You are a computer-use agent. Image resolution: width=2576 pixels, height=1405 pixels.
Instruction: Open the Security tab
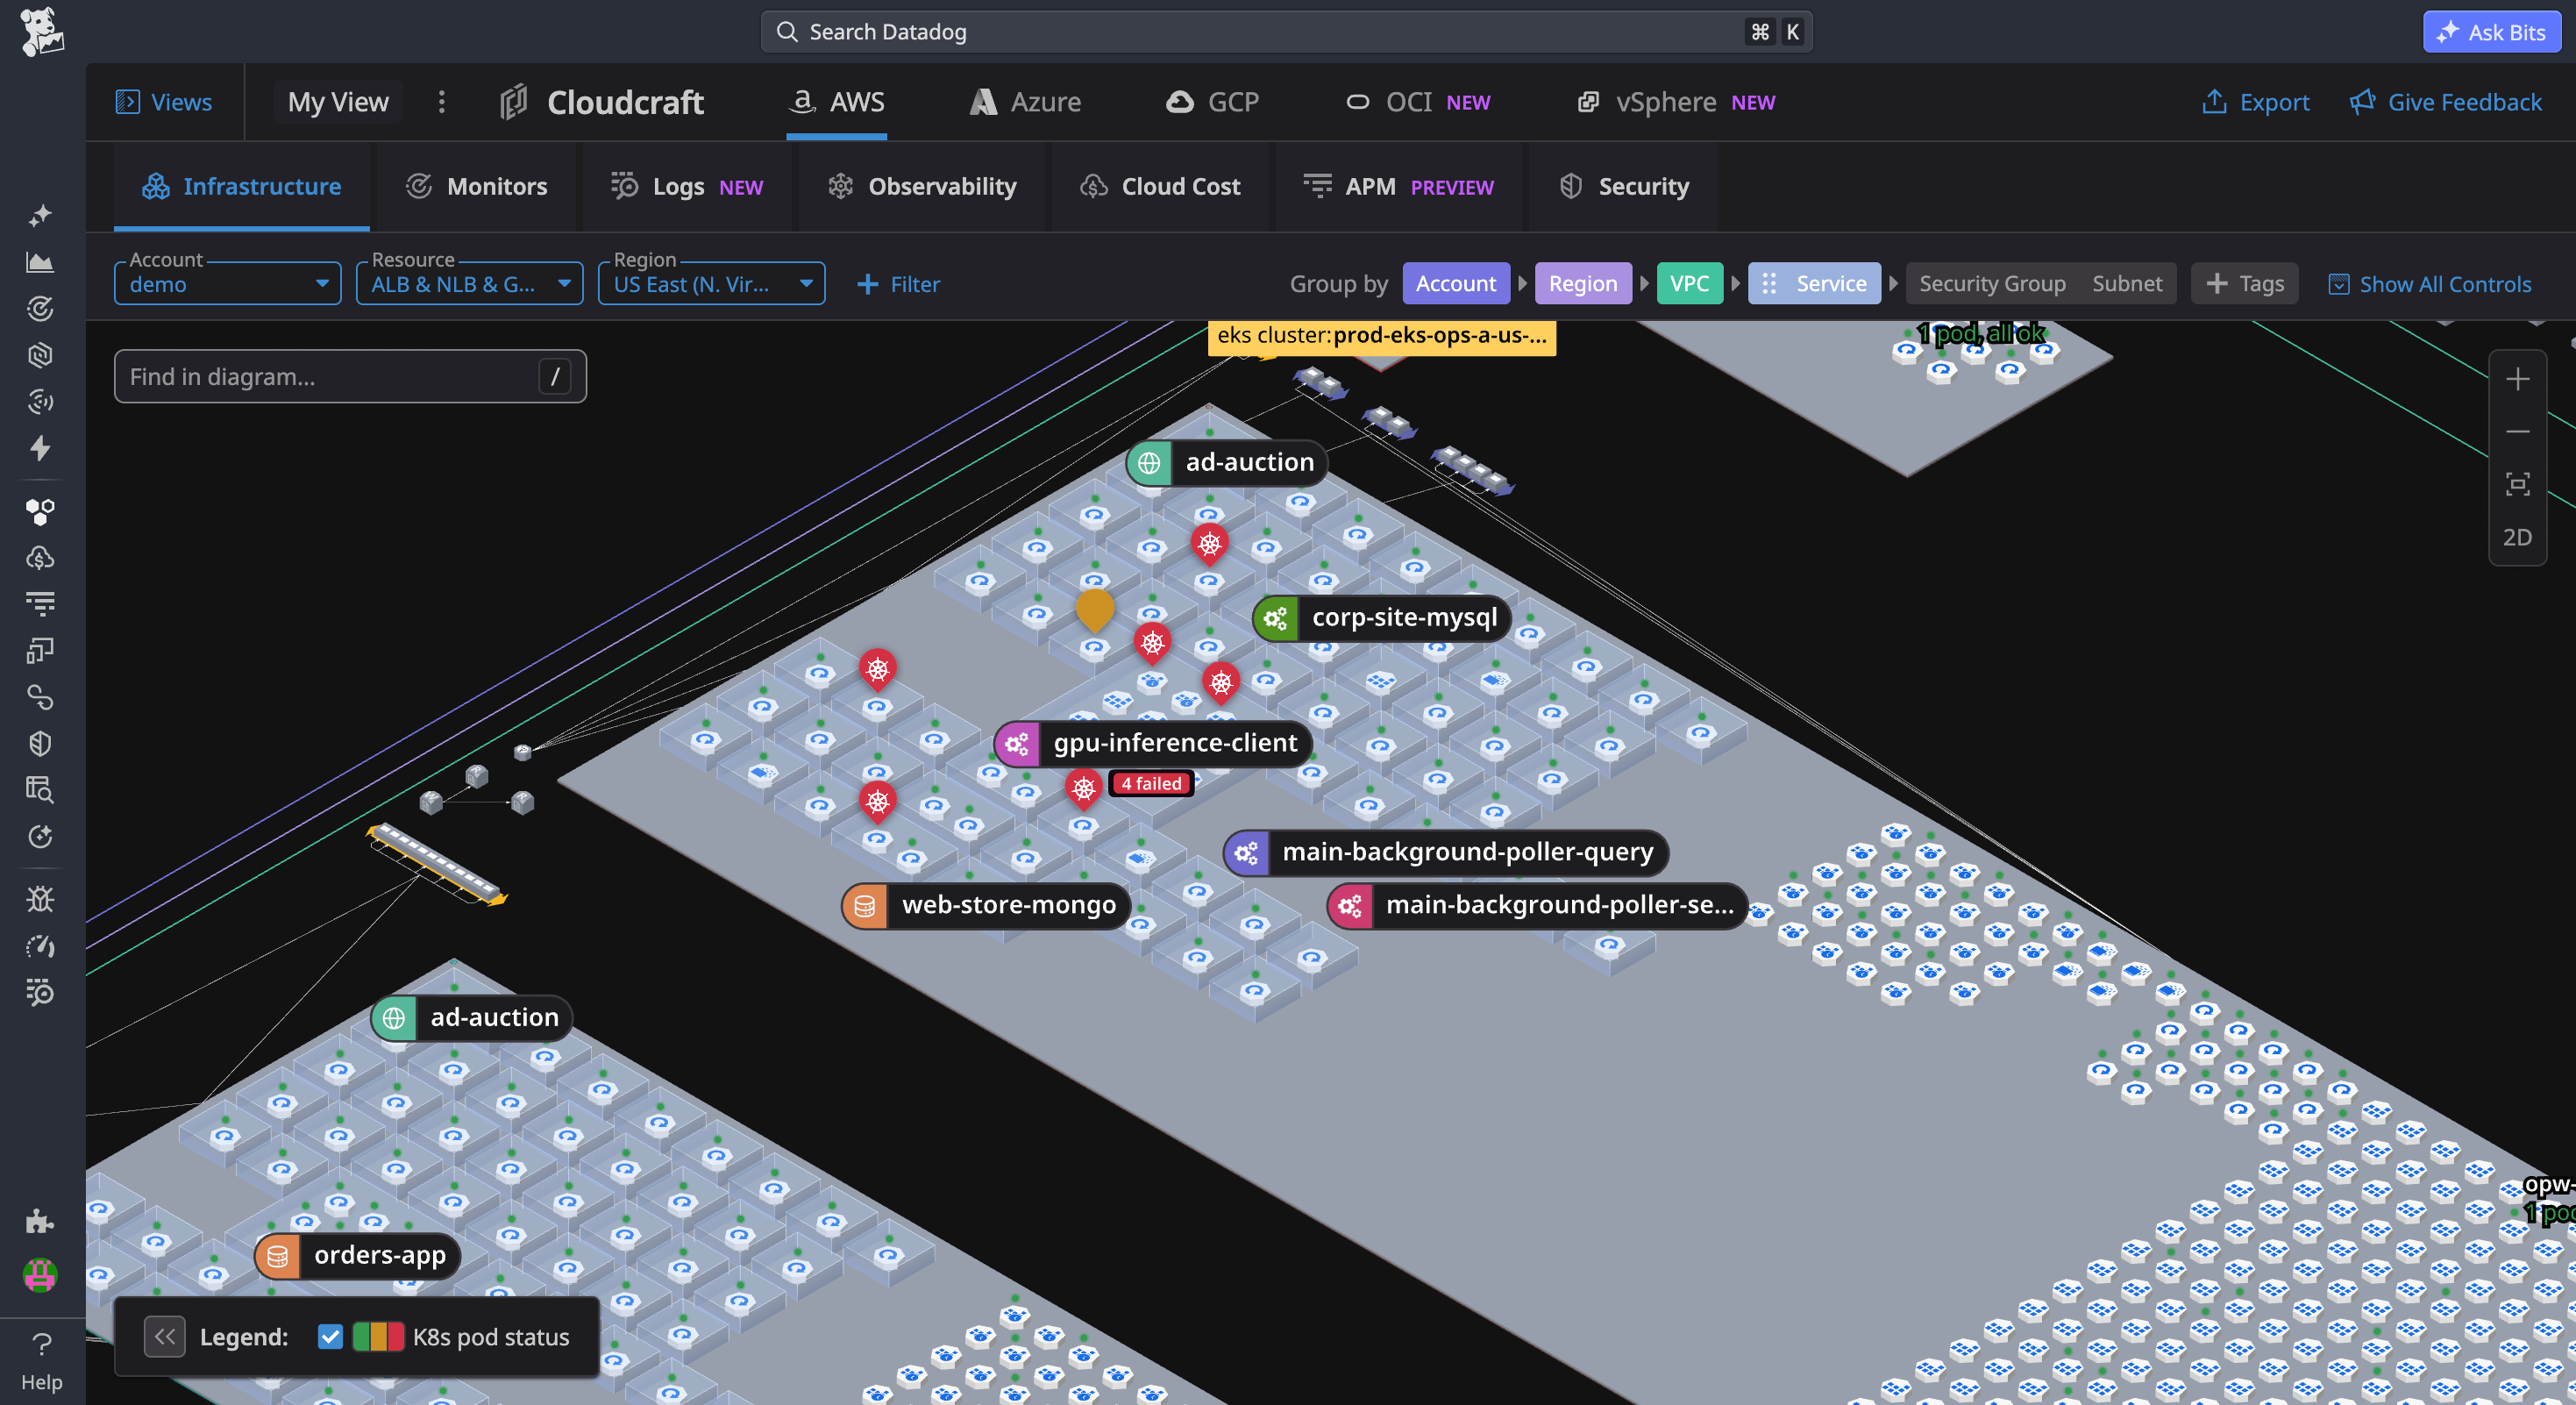pos(1623,187)
